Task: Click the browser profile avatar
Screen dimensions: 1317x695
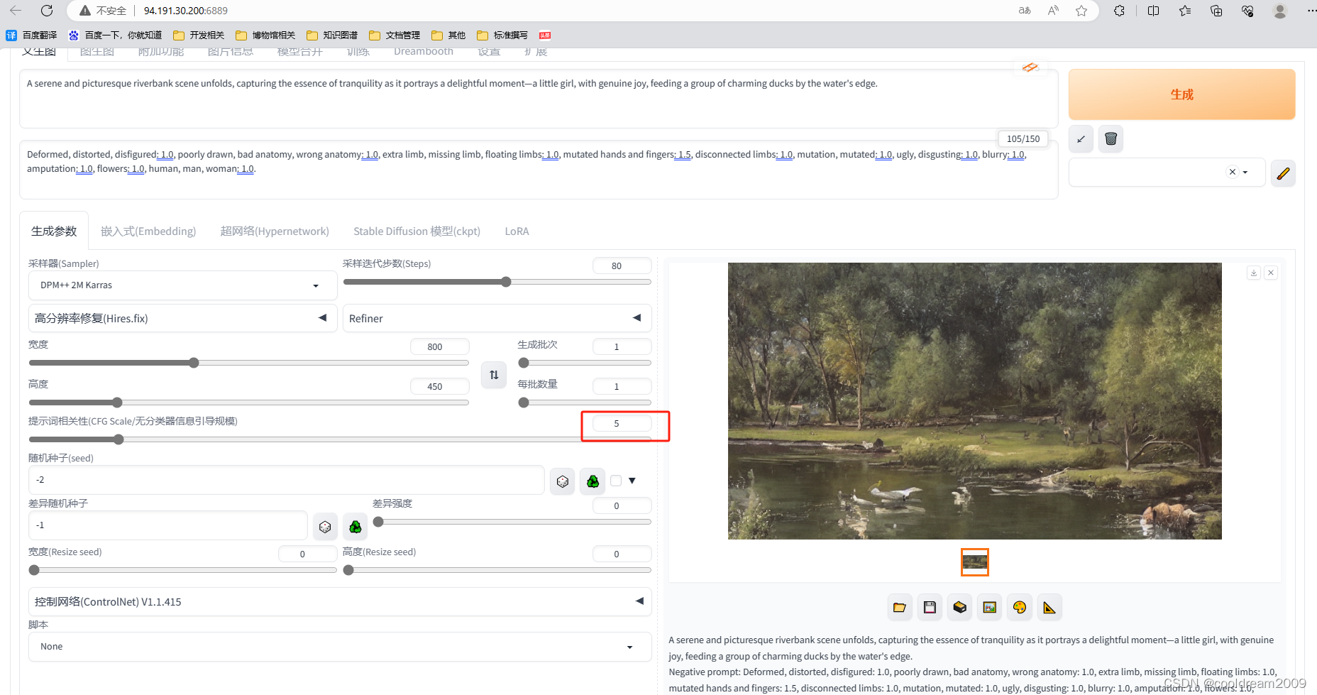Action: tap(1280, 11)
